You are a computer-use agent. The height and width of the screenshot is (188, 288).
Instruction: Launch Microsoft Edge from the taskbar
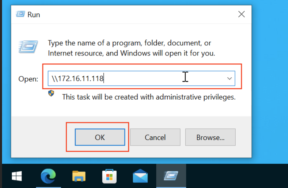pyautogui.click(x=48, y=176)
